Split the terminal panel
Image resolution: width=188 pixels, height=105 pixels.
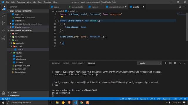(170, 63)
